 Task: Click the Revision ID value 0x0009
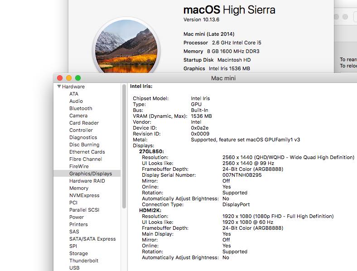click(200, 134)
